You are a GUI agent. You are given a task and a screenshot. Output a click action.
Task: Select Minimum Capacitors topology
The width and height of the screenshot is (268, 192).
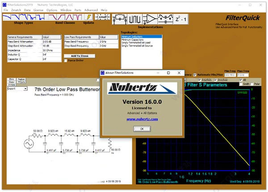tap(142, 40)
